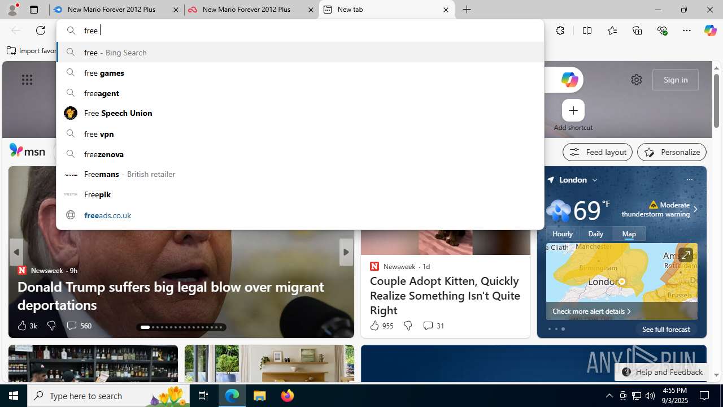This screenshot has height=407, width=723.
Task: Select the Daily weather tab
Action: click(x=596, y=233)
